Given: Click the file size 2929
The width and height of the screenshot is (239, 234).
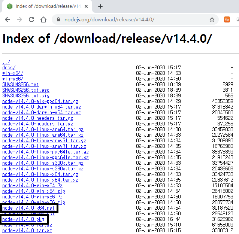Looking at the screenshot, I should 228,84.
